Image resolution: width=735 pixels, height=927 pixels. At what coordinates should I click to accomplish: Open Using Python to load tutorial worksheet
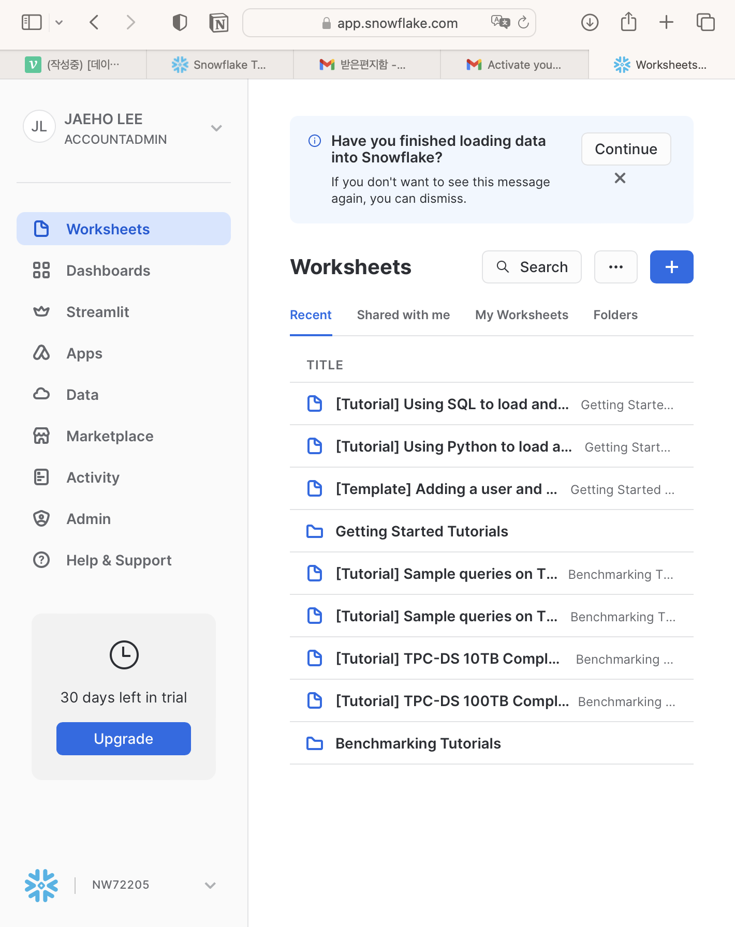492,446
